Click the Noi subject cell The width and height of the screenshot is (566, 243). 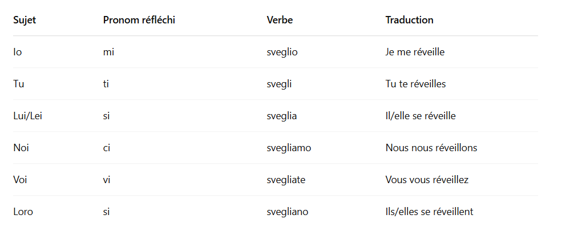21,148
